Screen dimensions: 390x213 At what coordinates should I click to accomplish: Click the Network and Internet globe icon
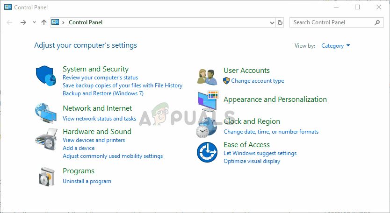(46, 113)
